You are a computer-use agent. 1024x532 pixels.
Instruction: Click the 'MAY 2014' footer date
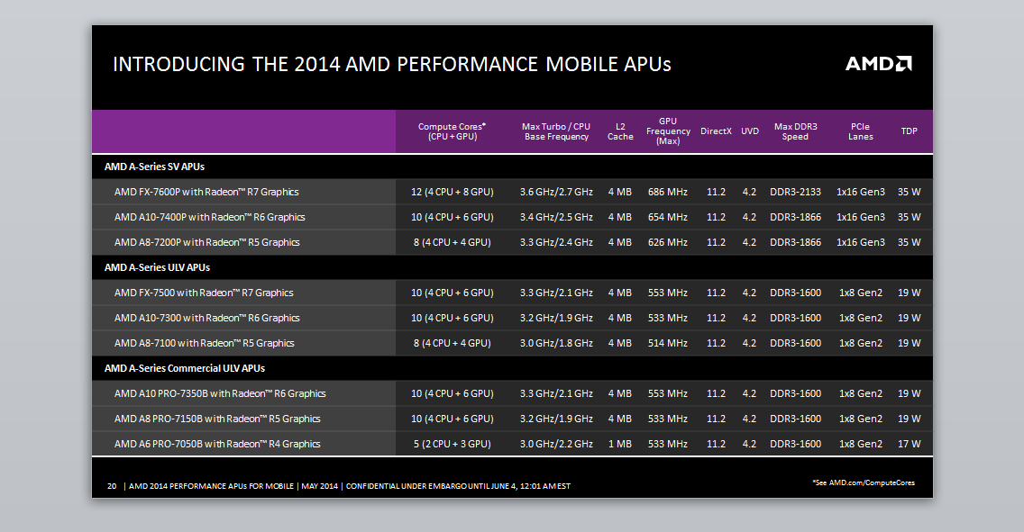pyautogui.click(x=320, y=486)
